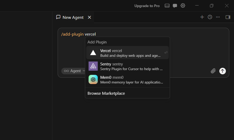Screen dimensions: 234x140
Task: Open Browse Marketplace link
Action: (106, 93)
